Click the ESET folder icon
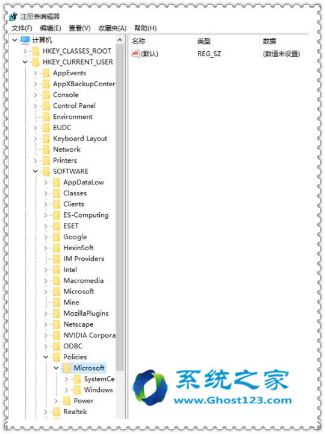Screen dimensions: 325x434 (x=57, y=226)
